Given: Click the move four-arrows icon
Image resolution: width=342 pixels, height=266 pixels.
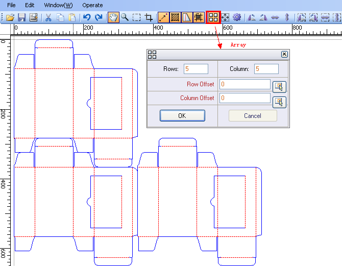Looking at the screenshot, I should click(225, 17).
